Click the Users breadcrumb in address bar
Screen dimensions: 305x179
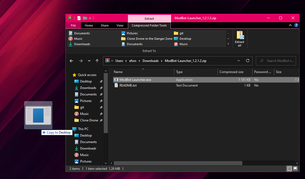tap(119, 61)
